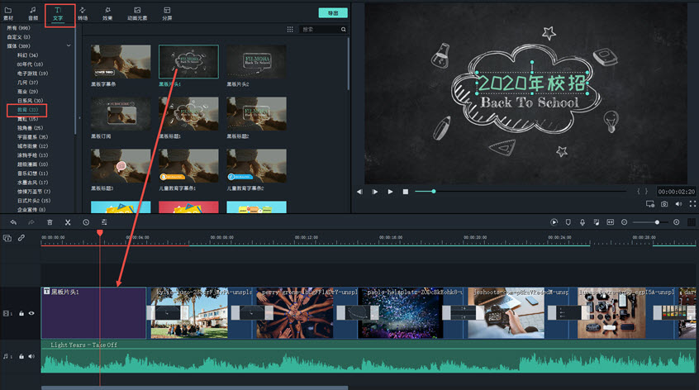699x390 pixels.
Task: Select the 文字 titles tab
Action: pos(58,14)
